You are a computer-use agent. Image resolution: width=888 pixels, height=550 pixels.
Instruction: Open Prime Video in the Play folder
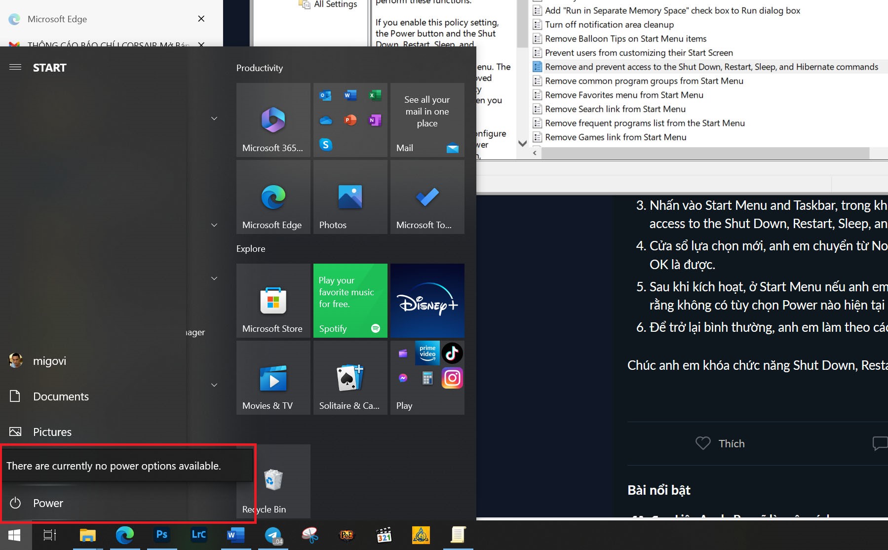pos(427,353)
